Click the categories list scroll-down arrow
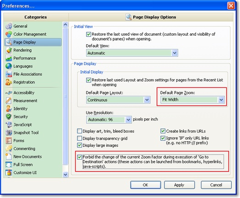Screen dimensions: 240x198 (65, 175)
